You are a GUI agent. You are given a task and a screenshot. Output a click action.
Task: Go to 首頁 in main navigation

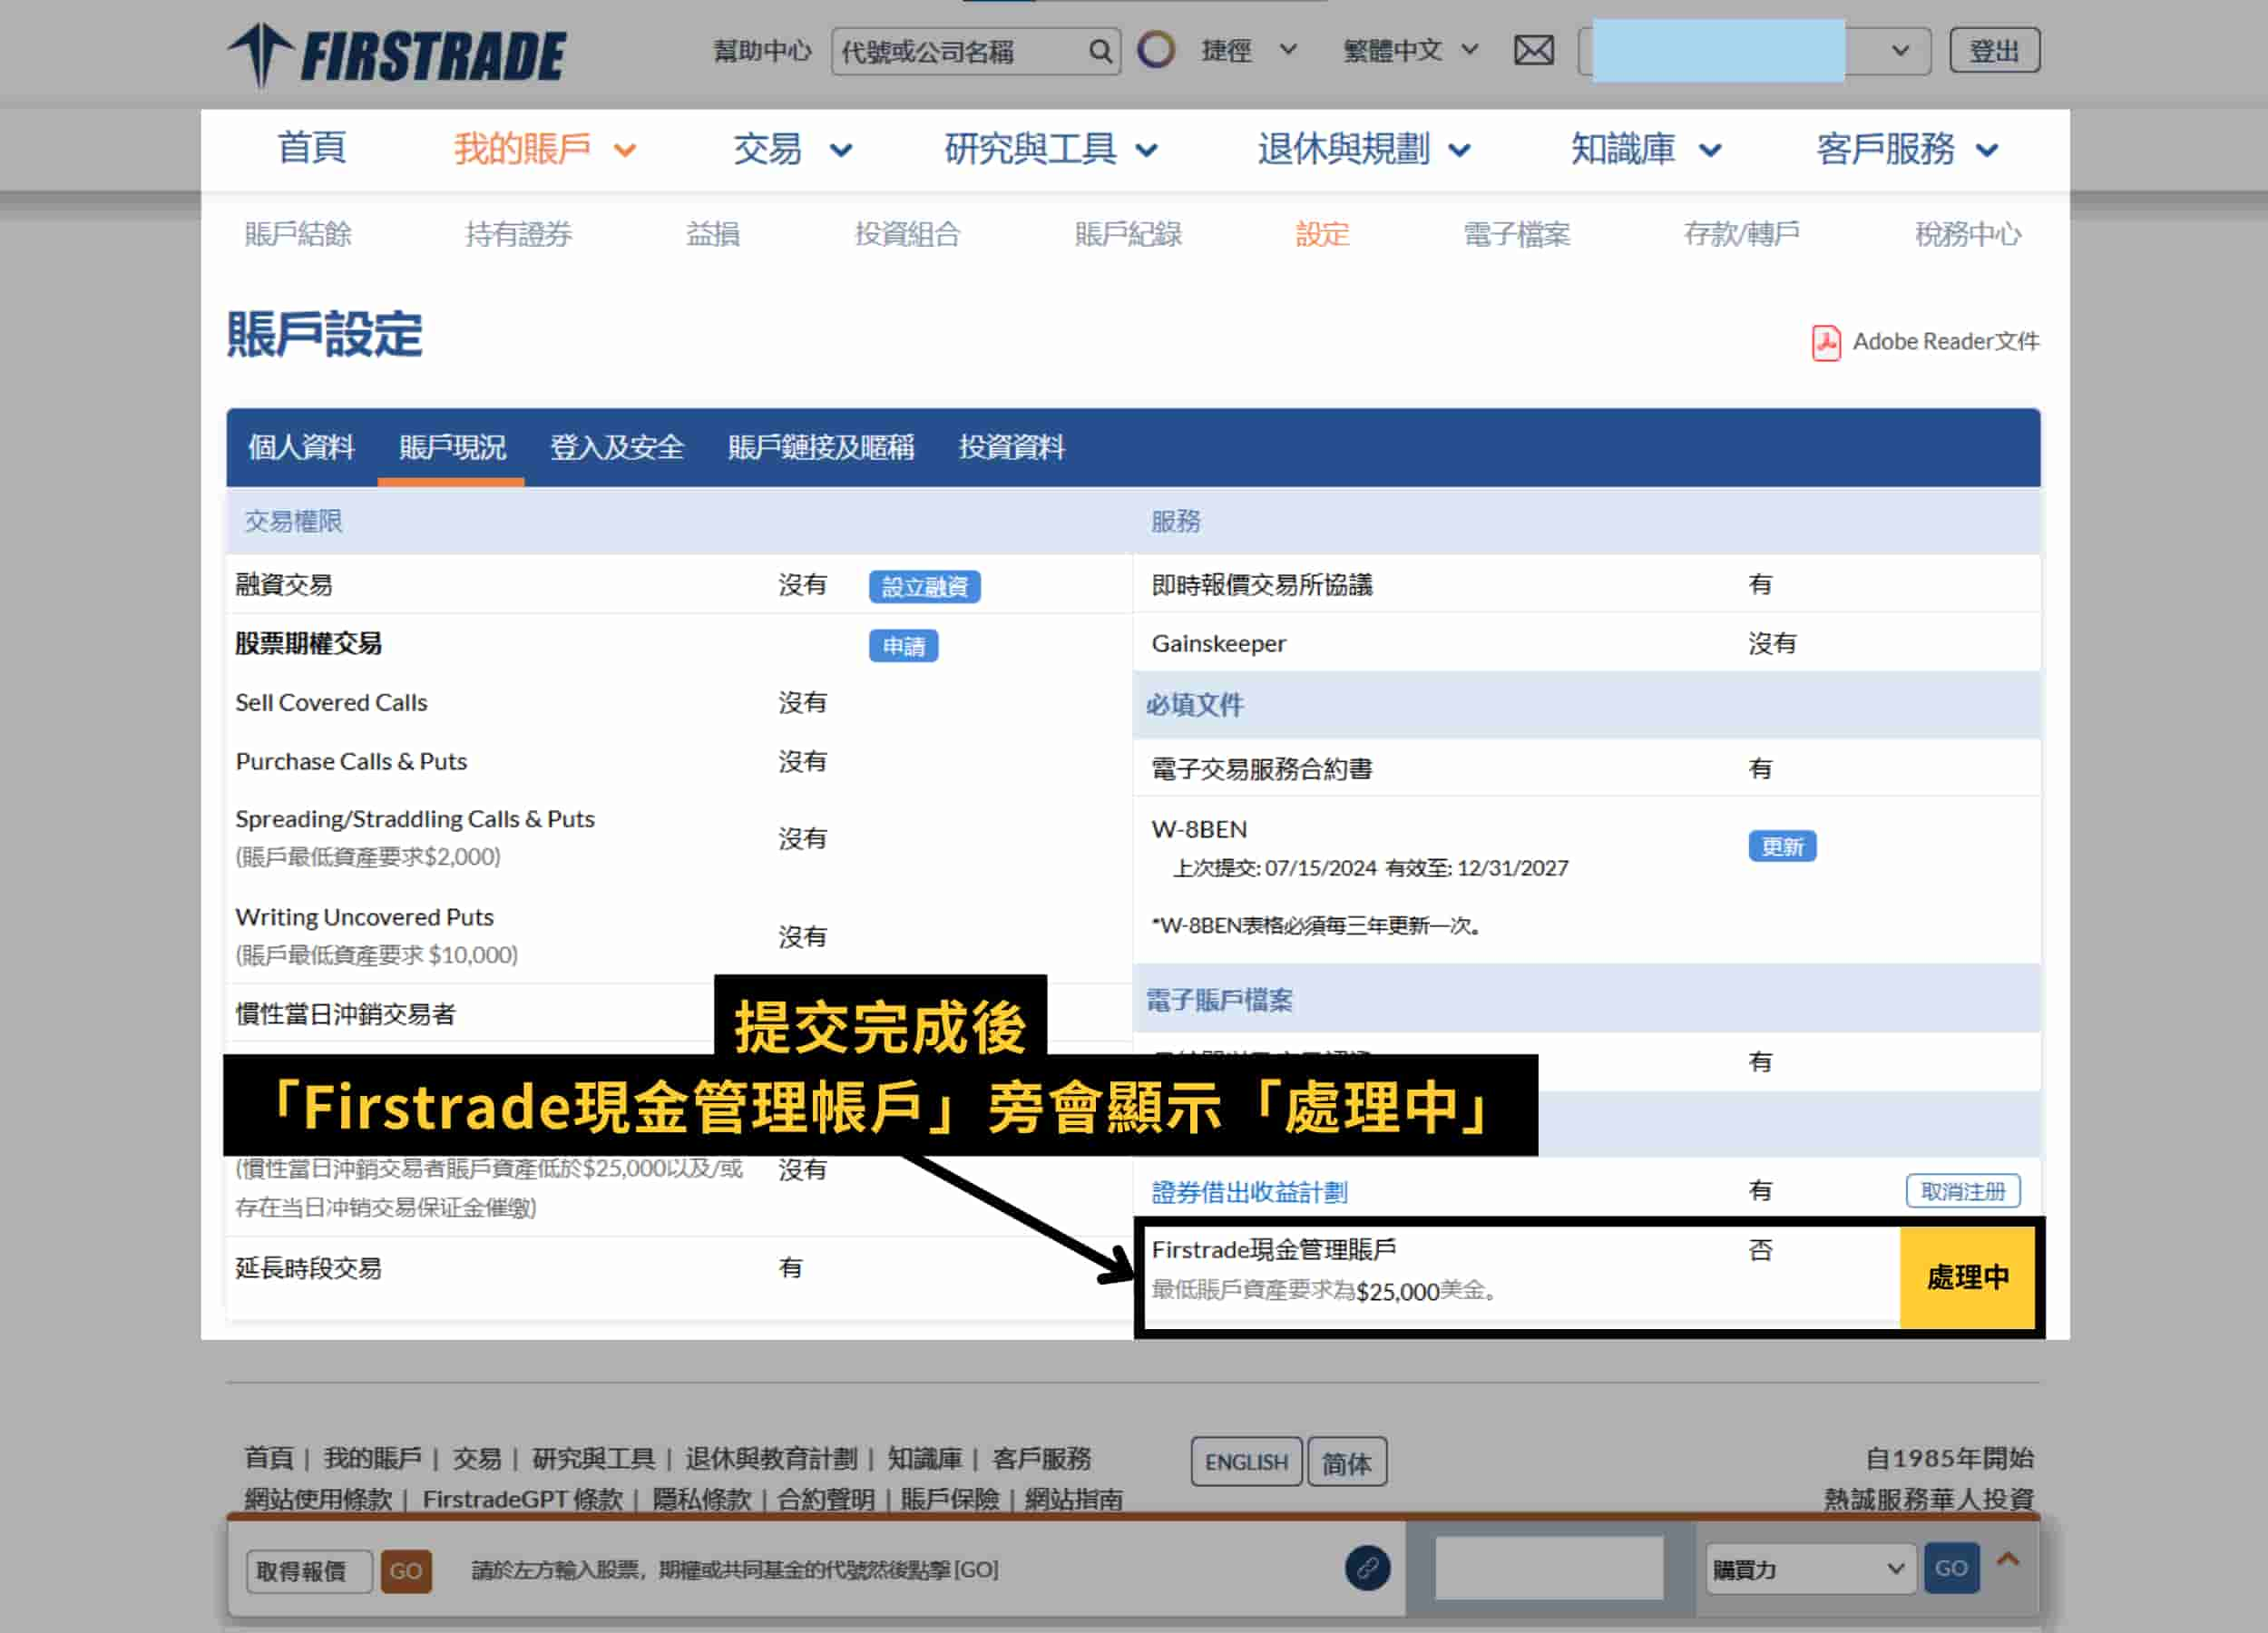pyautogui.click(x=312, y=148)
